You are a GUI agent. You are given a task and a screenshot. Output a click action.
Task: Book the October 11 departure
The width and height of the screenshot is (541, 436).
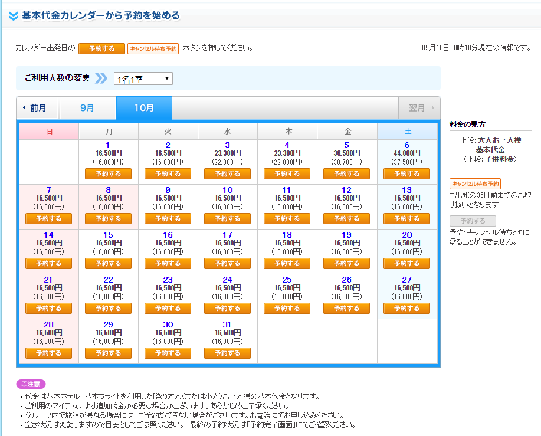287,219
